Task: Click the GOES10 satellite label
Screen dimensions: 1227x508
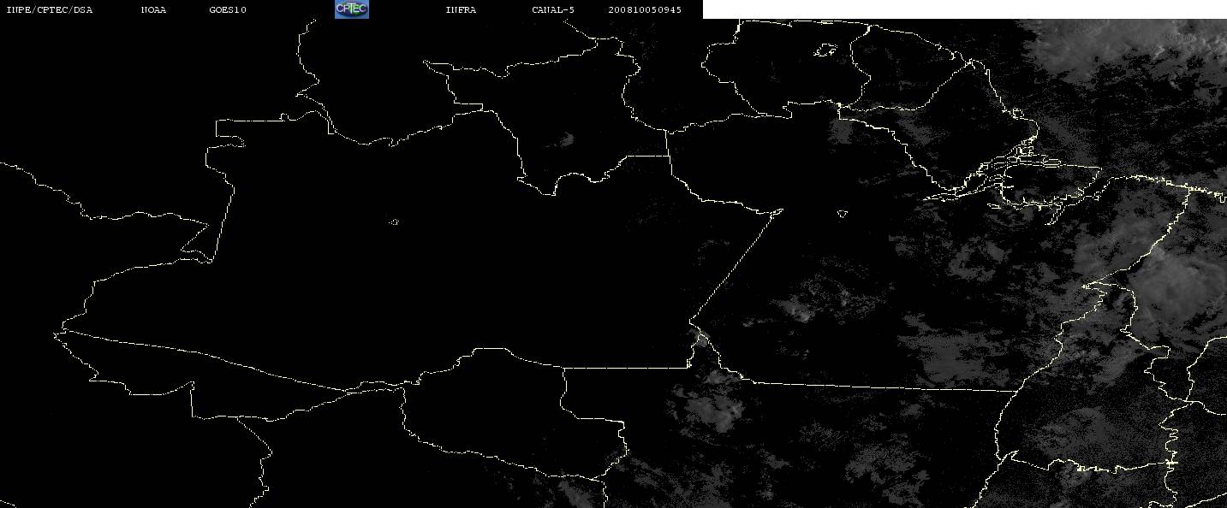Action: pyautogui.click(x=227, y=9)
